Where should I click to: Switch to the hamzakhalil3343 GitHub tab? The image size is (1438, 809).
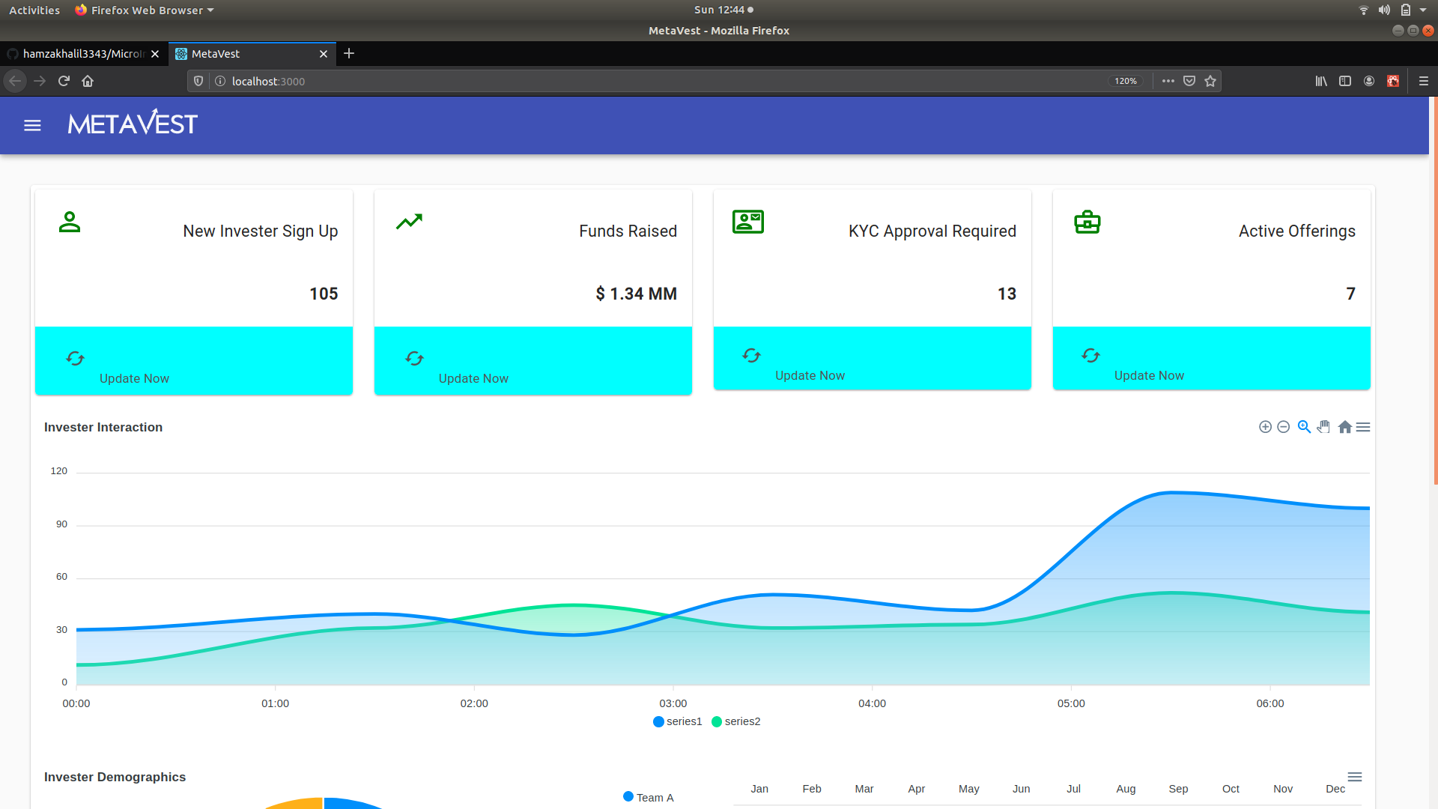coord(82,54)
